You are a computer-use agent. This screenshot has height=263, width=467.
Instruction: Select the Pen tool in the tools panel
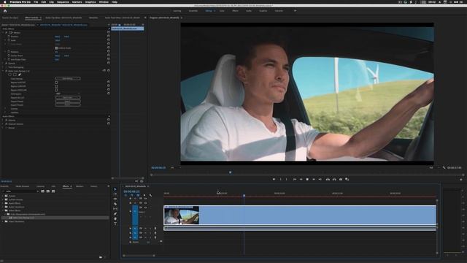[x=115, y=214]
